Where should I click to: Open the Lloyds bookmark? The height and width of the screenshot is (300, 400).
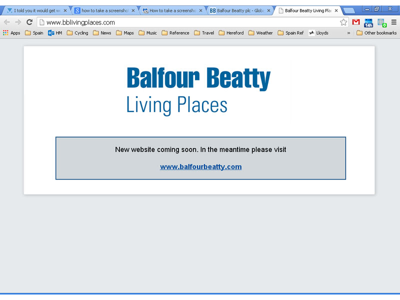coord(318,33)
